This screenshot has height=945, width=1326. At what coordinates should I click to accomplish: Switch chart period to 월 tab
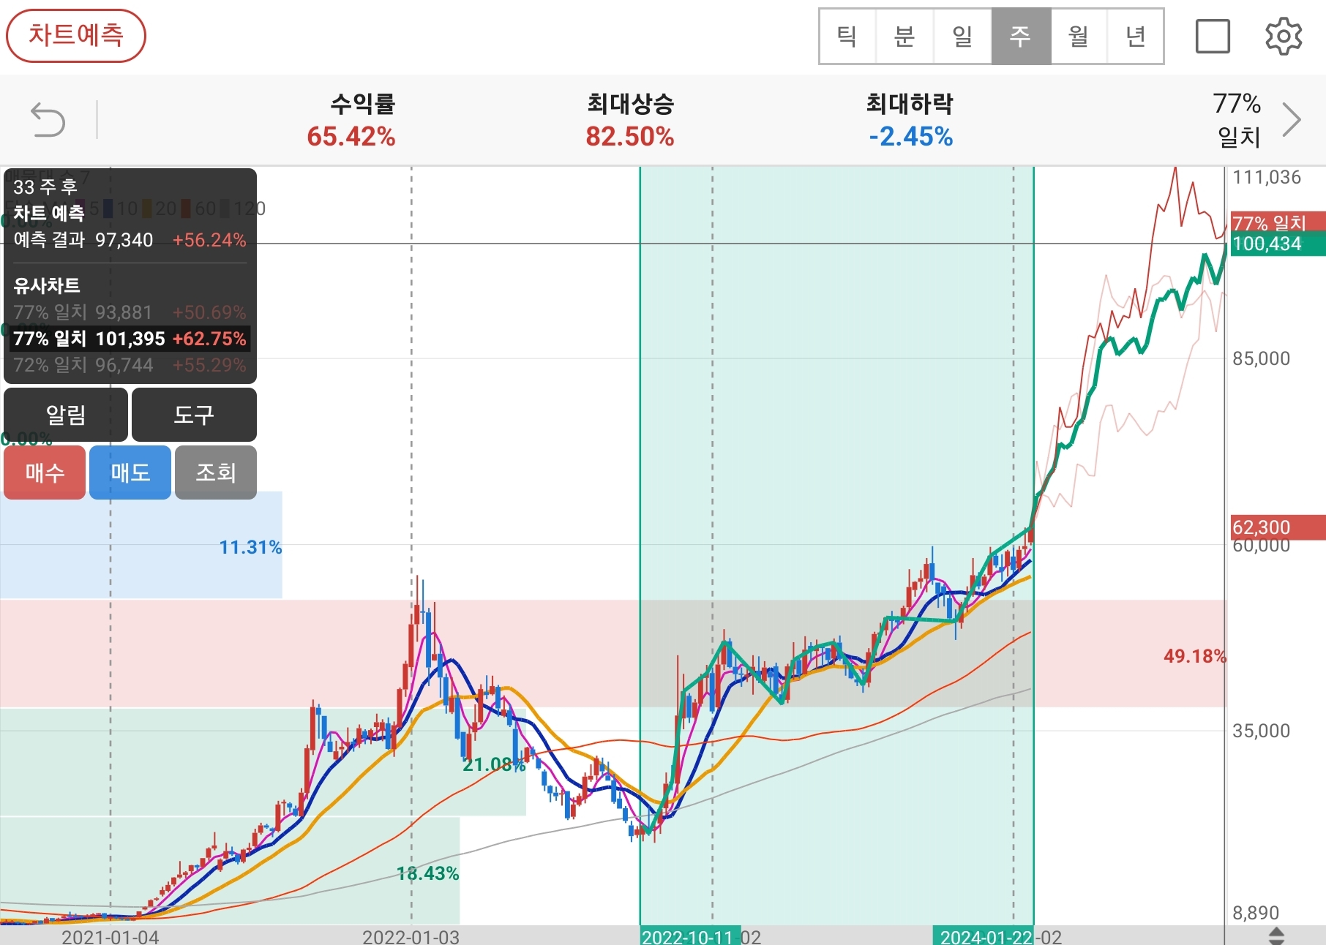1079,37
